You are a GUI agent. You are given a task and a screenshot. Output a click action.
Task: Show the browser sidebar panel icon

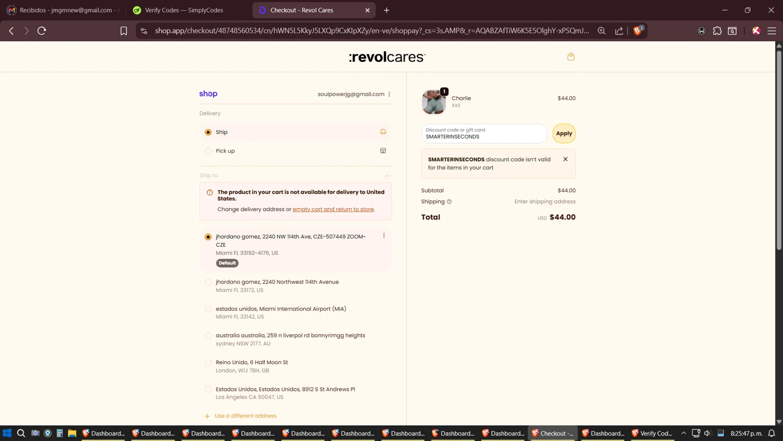tap(732, 31)
